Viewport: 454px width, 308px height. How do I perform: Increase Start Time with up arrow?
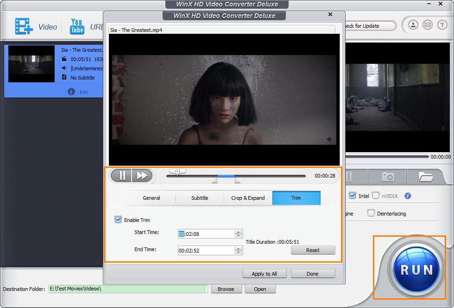tap(238, 232)
